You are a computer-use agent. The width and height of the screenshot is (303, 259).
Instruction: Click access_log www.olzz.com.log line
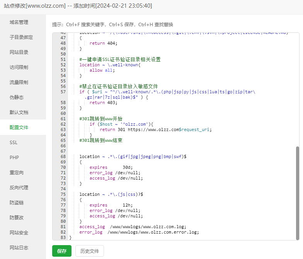pyautogui.click(x=133, y=227)
